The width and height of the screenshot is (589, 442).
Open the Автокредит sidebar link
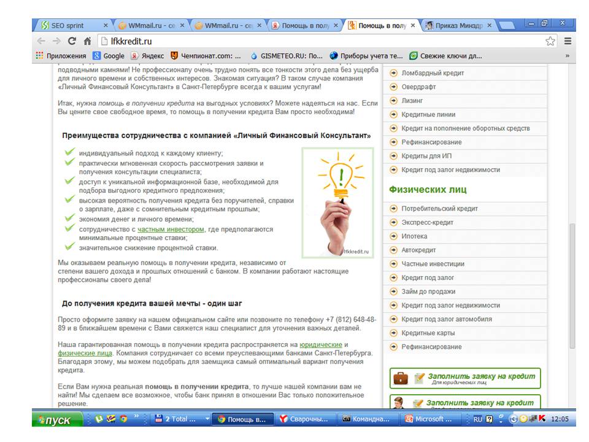(418, 250)
